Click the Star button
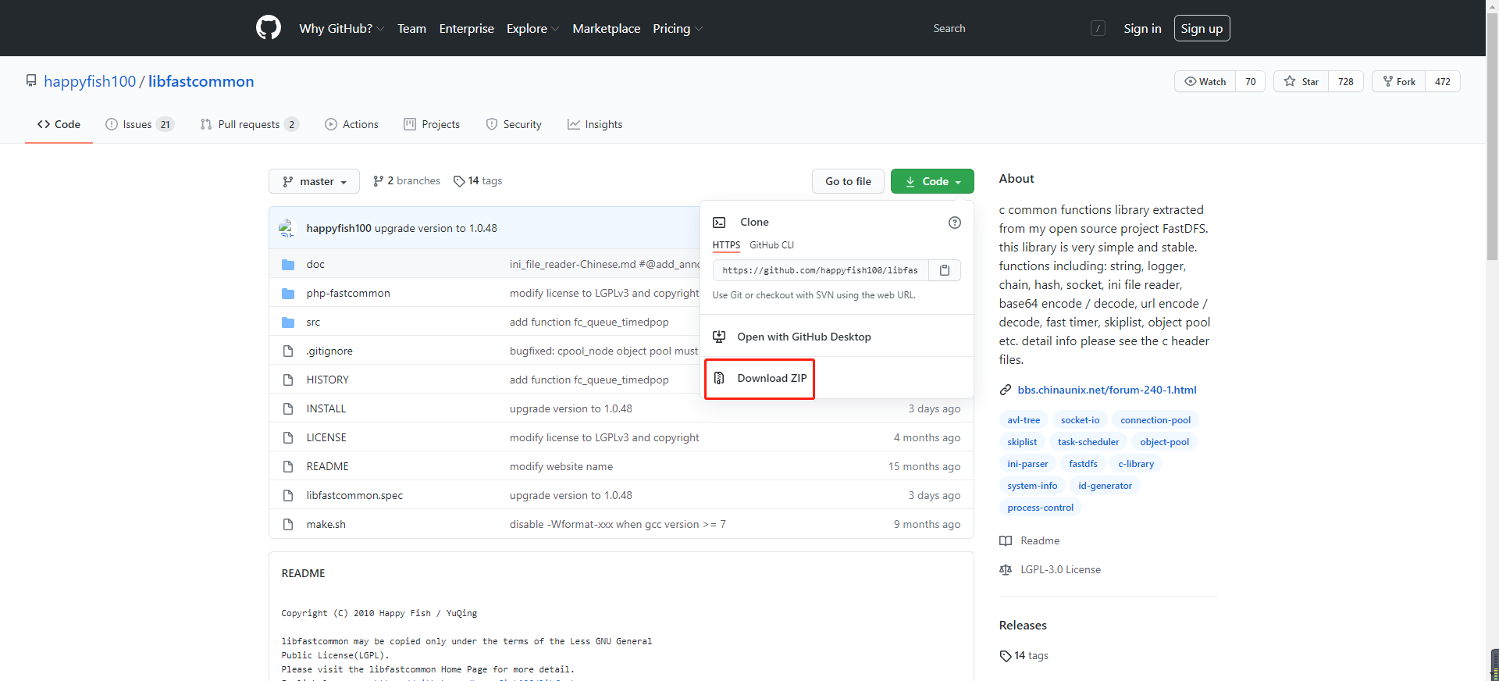Viewport: 1499px width, 681px height. 1301,81
